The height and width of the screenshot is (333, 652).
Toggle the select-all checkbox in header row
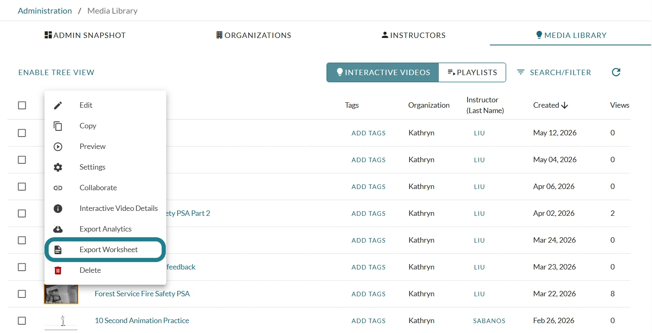pos(22,105)
